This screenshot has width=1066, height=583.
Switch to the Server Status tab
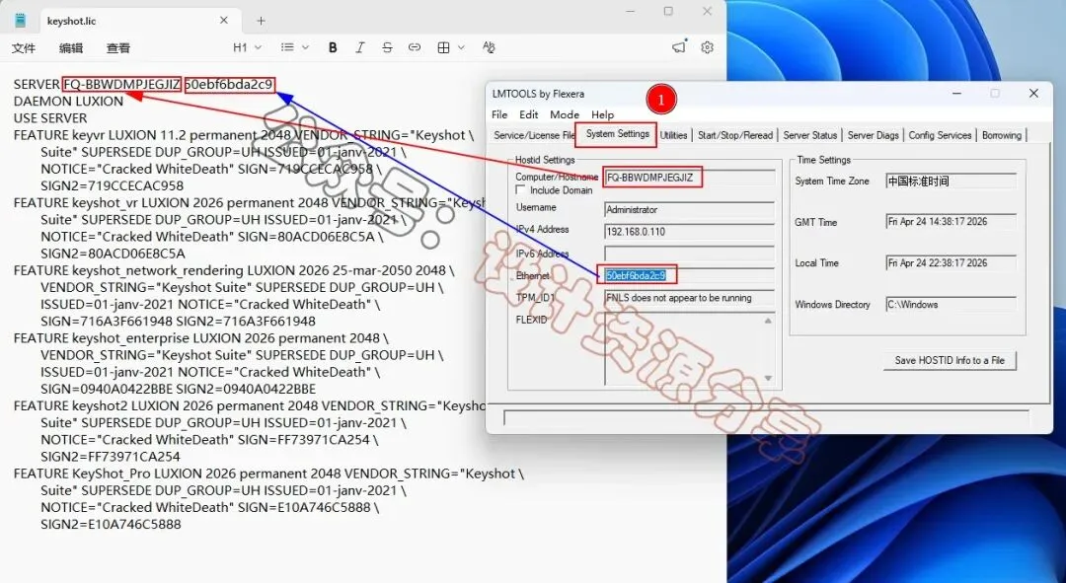click(809, 135)
